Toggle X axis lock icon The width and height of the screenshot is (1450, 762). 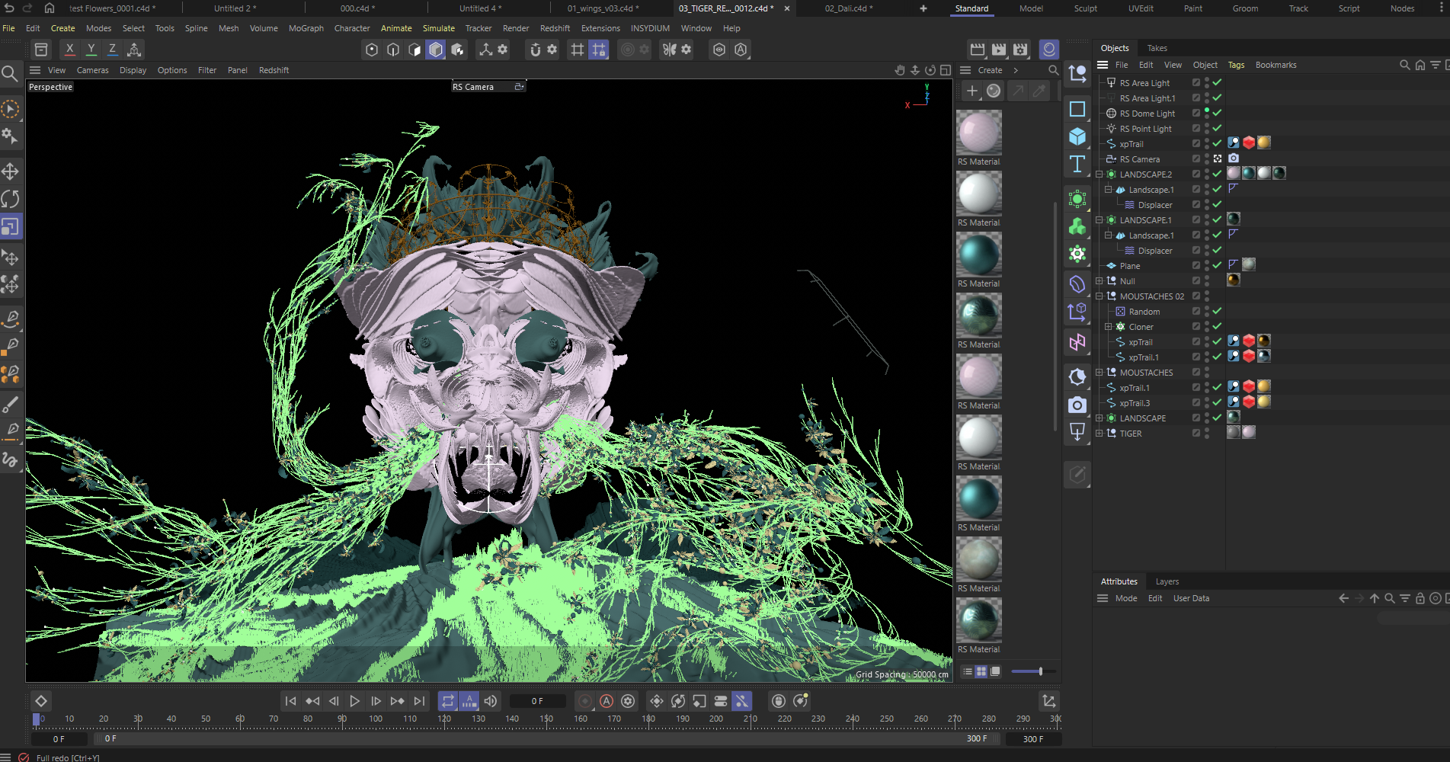coord(70,50)
